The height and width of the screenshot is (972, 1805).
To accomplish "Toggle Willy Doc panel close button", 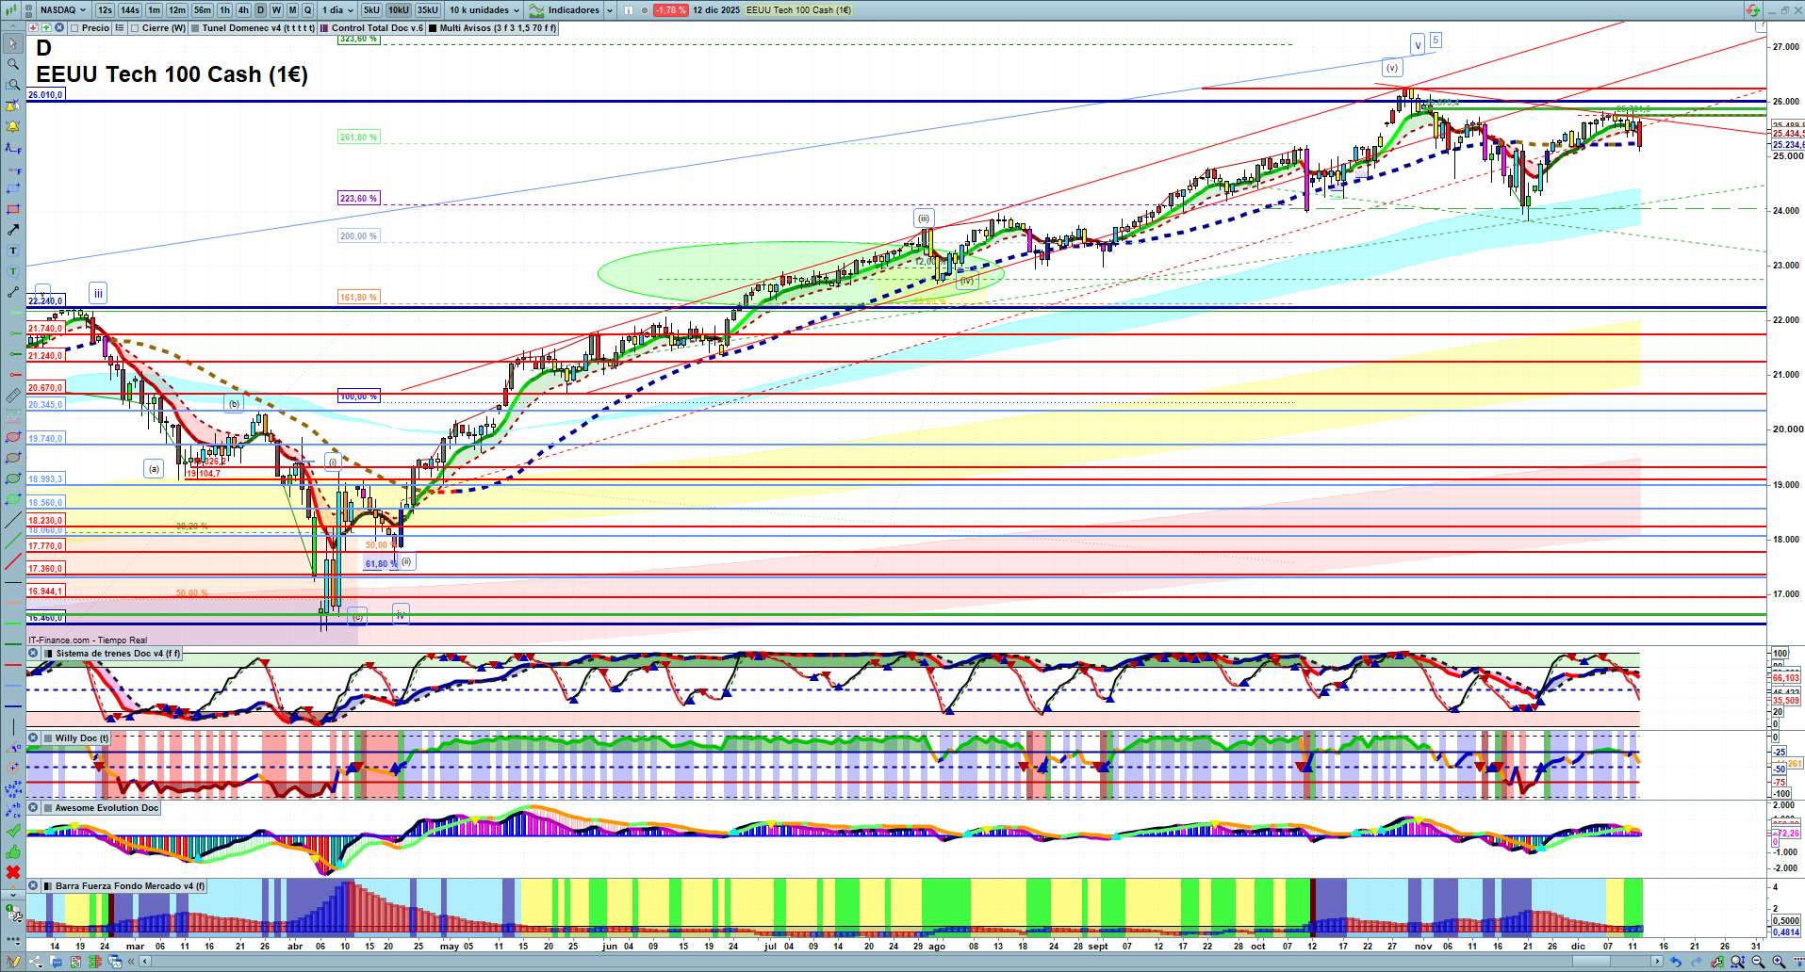I will [33, 738].
